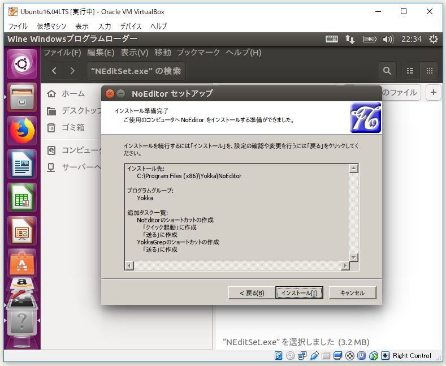Click VirtualBox mouse integration status icon
Image resolution: width=446 pixels, height=366 pixels.
(373, 355)
